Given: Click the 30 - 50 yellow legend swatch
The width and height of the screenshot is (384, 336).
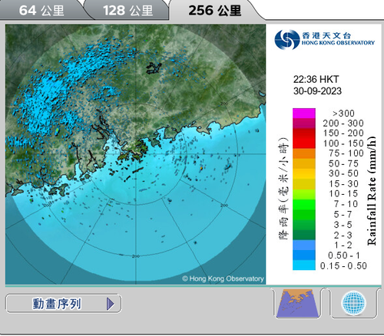Looking at the screenshot, I should (304, 174).
